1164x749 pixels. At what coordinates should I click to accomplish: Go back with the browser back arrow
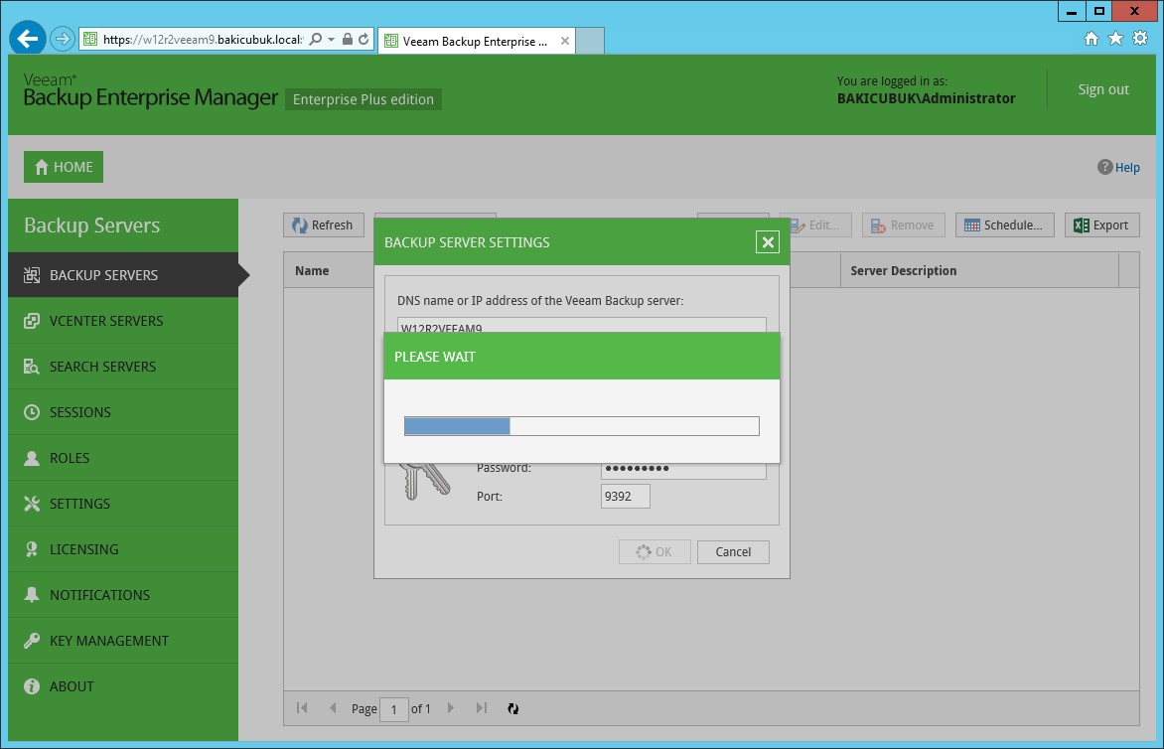click(x=28, y=39)
